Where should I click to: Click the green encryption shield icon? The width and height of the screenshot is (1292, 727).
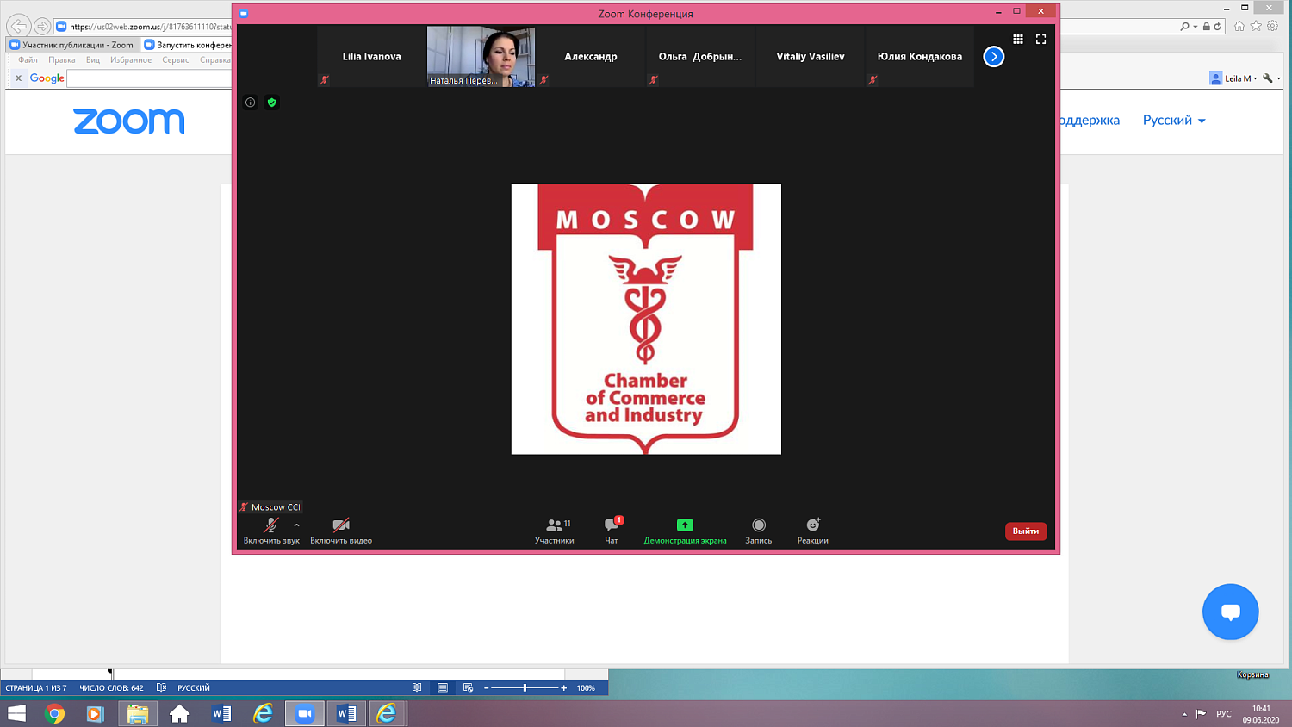pyautogui.click(x=271, y=103)
